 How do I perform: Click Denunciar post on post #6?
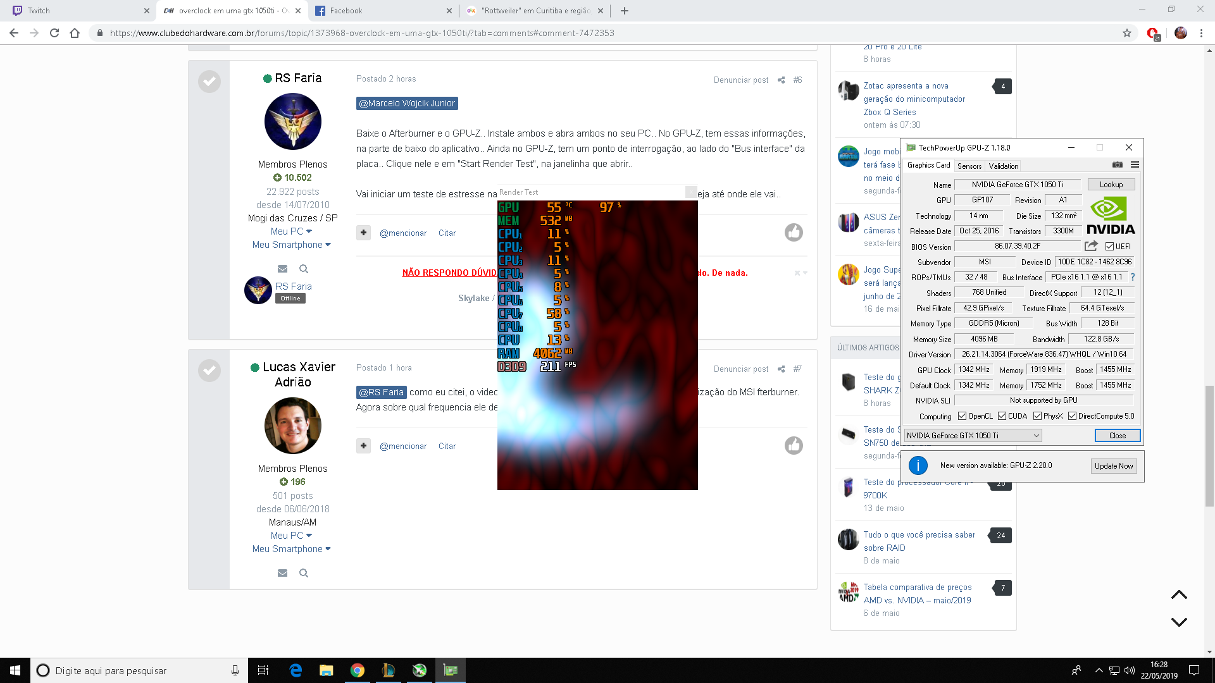[741, 80]
